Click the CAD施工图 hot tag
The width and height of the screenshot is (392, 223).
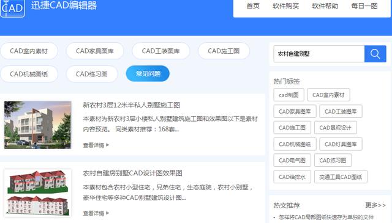(292, 128)
